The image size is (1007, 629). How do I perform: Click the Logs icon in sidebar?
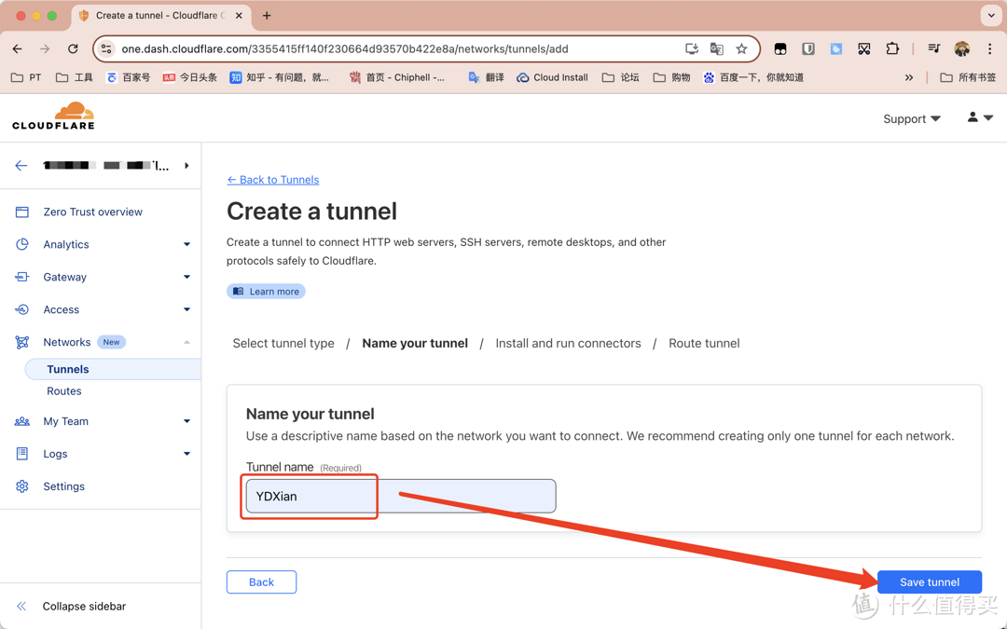(22, 454)
